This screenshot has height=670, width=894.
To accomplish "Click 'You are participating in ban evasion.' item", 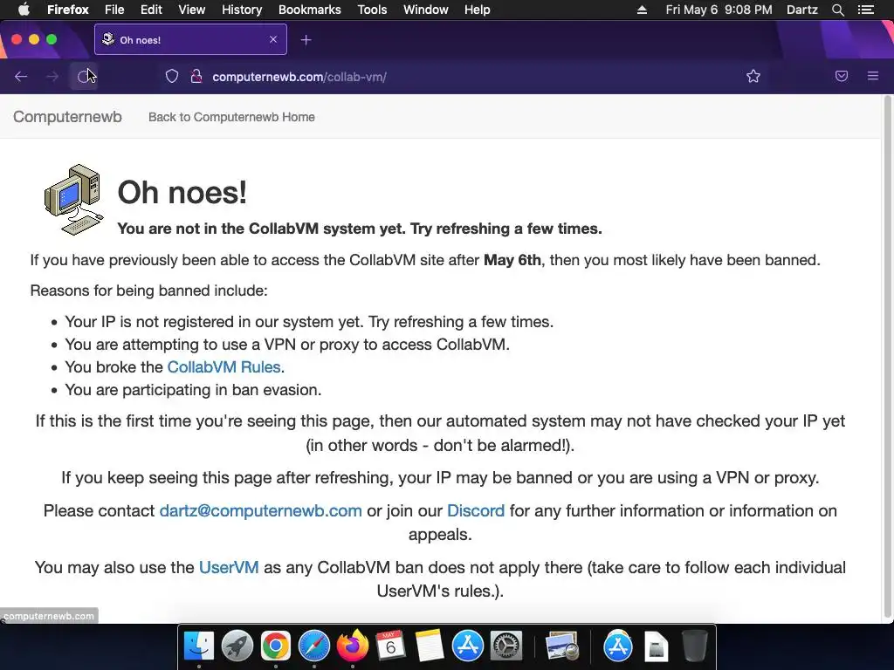I will point(193,390).
